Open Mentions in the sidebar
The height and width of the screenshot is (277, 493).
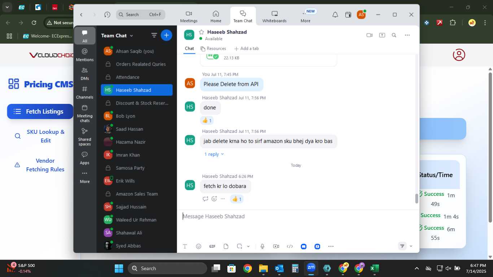coord(85,55)
